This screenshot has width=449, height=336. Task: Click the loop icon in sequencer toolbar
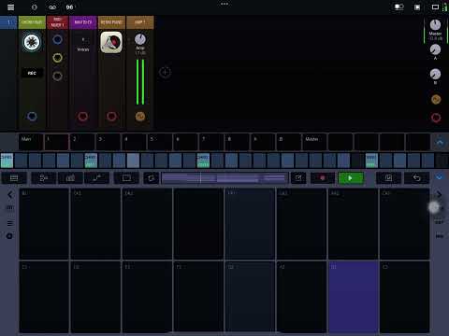(152, 178)
